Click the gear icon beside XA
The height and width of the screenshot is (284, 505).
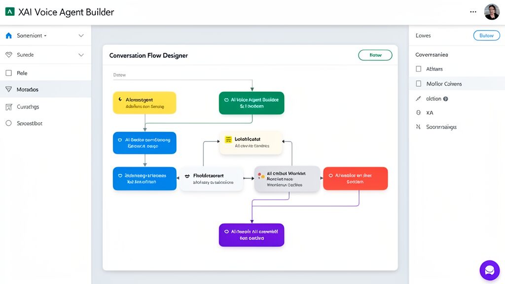click(418, 113)
